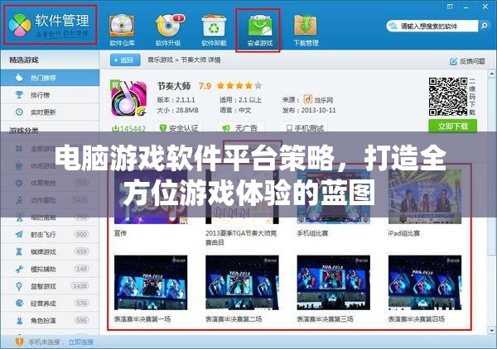Click the status bar shield warning icon

tap(19, 342)
